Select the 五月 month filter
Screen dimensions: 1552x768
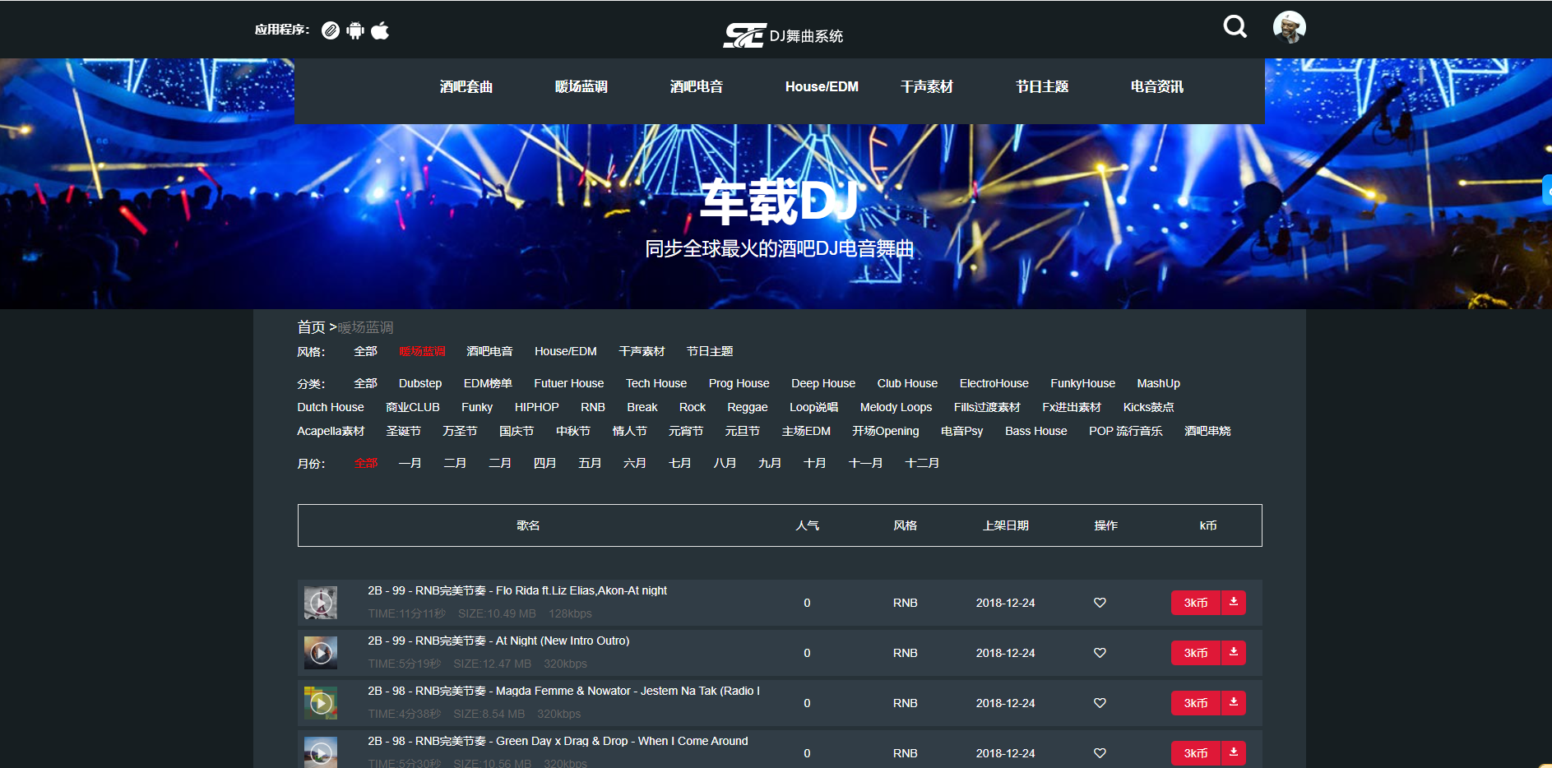[x=590, y=463]
